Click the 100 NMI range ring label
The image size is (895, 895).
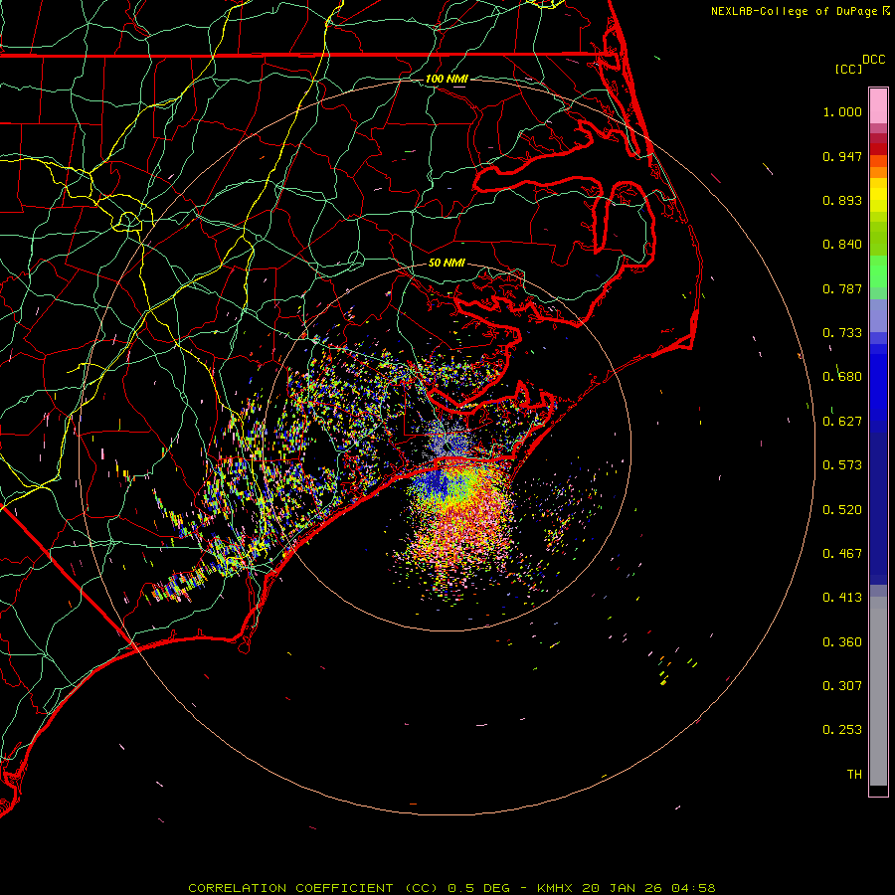[x=447, y=79]
